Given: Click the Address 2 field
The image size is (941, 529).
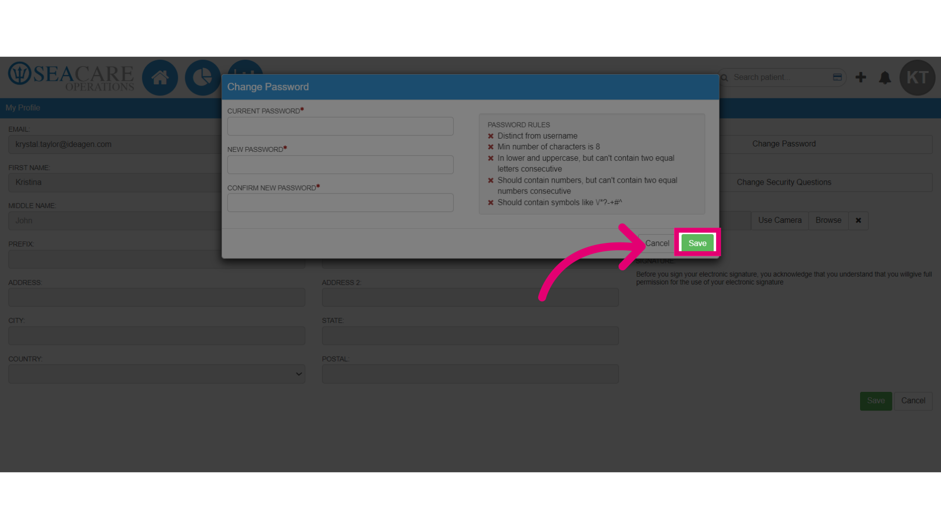Looking at the screenshot, I should [470, 297].
